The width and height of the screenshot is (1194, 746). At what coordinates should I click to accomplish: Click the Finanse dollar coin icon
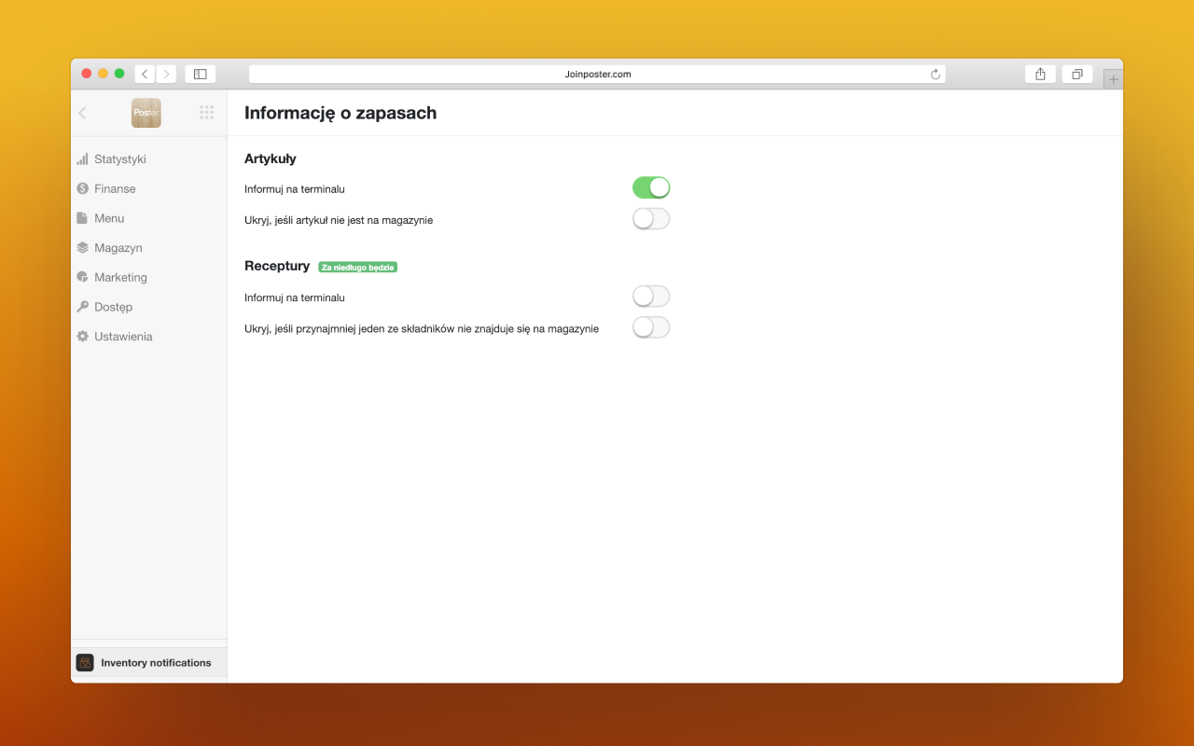[x=82, y=188]
